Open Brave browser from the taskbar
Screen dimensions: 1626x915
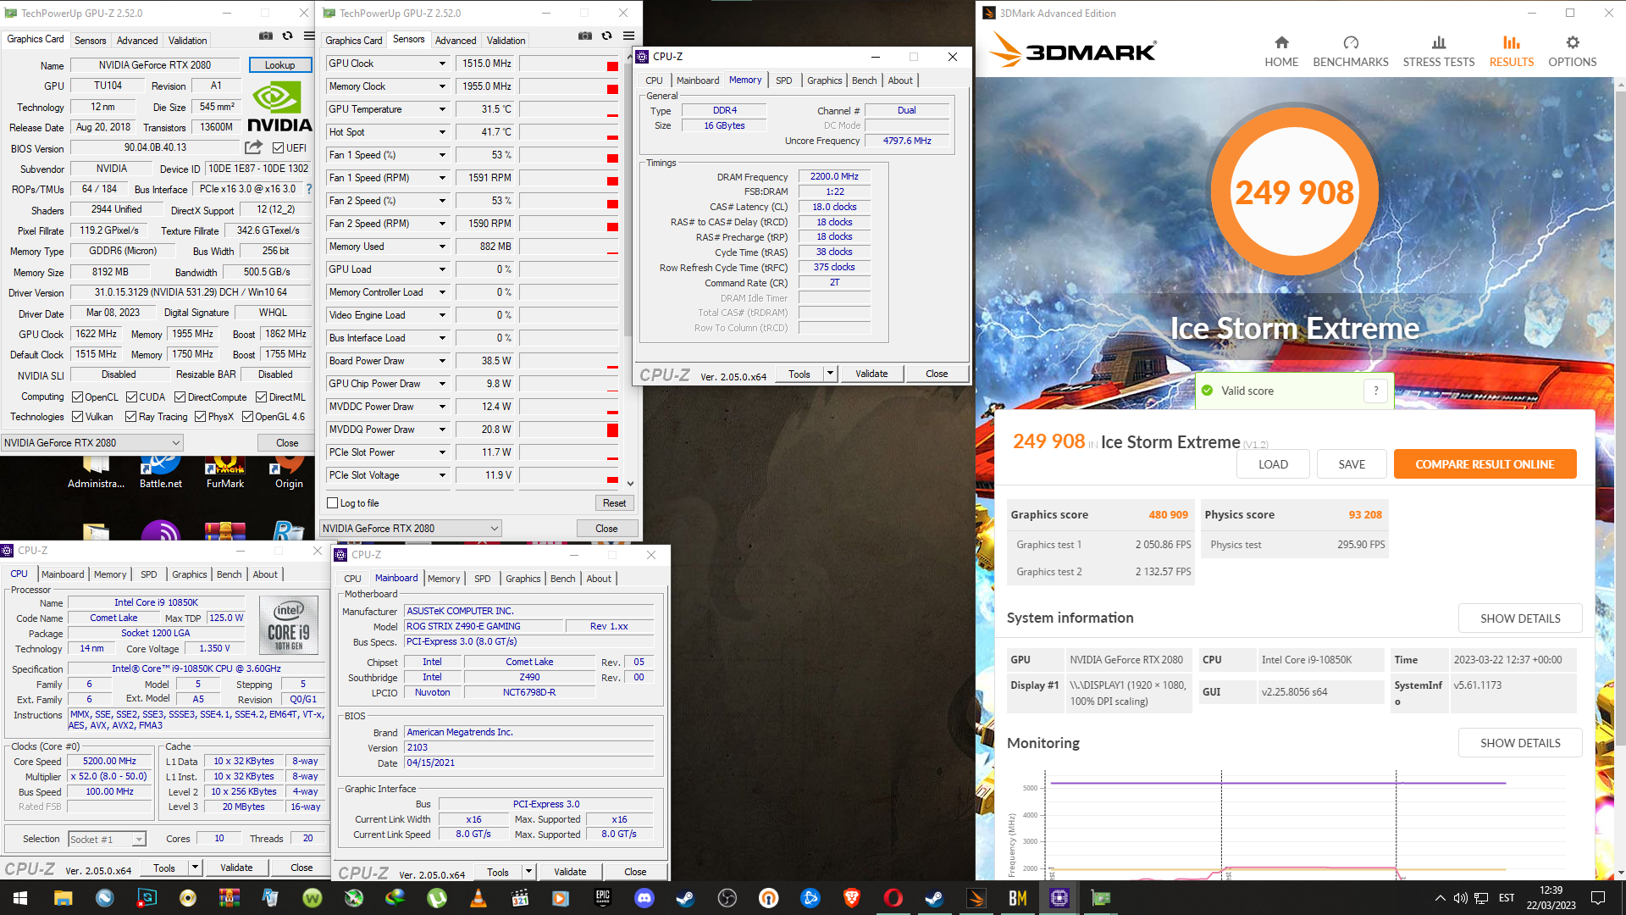point(852,898)
